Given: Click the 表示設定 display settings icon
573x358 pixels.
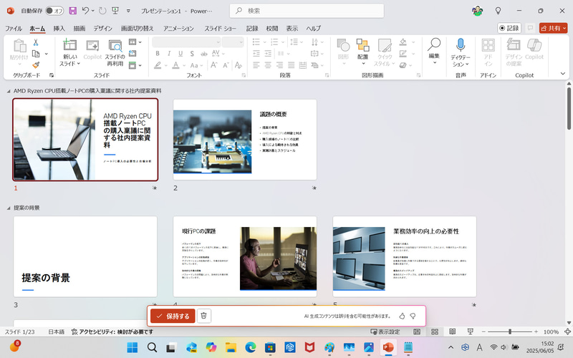Looking at the screenshot, I should [x=385, y=332].
